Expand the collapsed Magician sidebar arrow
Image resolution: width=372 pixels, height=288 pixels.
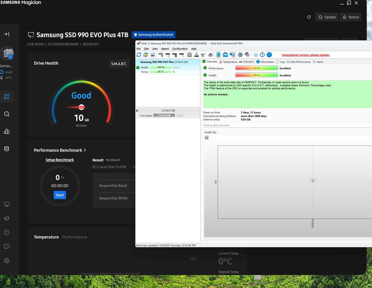coord(7,34)
